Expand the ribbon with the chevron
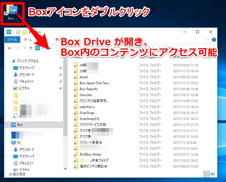The image size is (226, 182). (208, 40)
